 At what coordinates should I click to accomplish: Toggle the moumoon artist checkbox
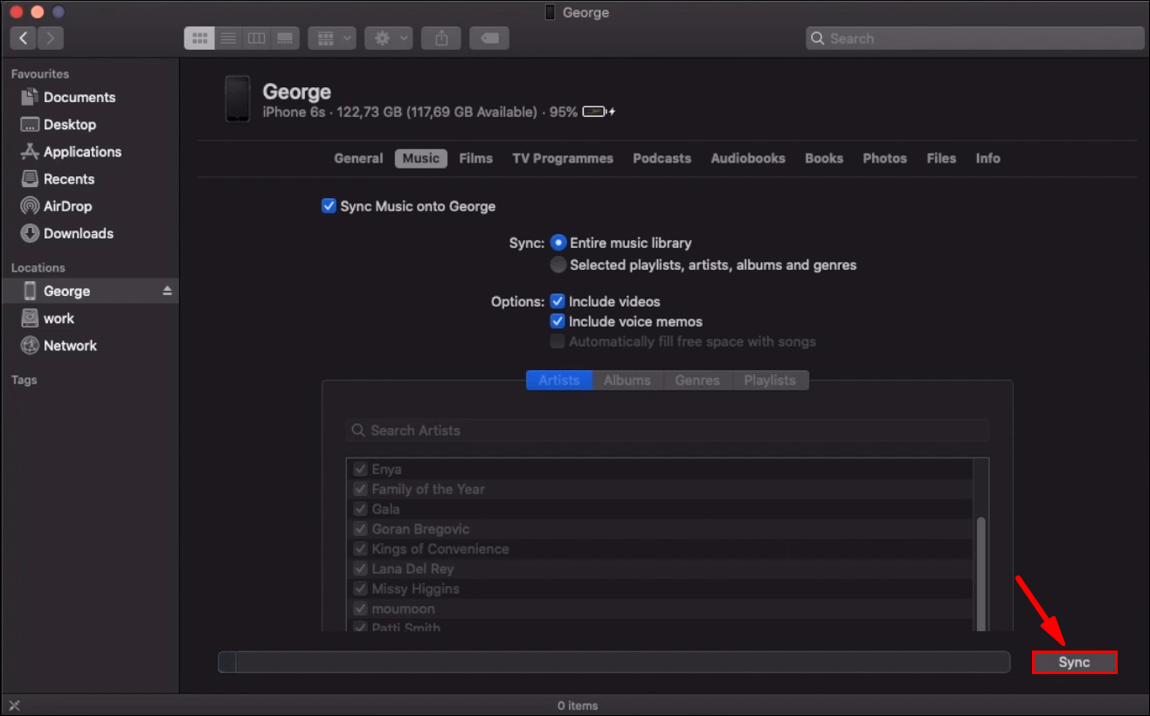pyautogui.click(x=360, y=609)
